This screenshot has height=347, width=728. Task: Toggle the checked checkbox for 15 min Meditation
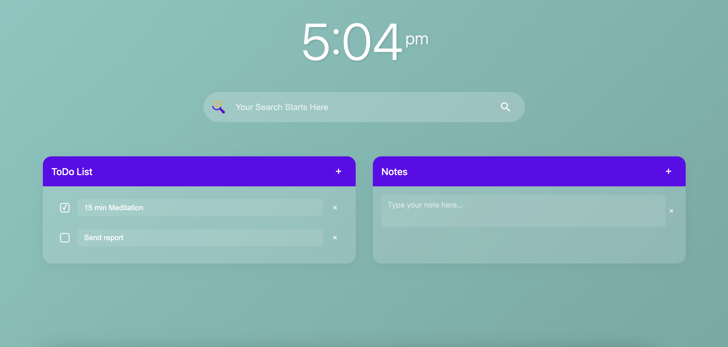[65, 207]
